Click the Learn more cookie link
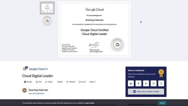The height and width of the screenshot is (106, 188). [x=90, y=103]
